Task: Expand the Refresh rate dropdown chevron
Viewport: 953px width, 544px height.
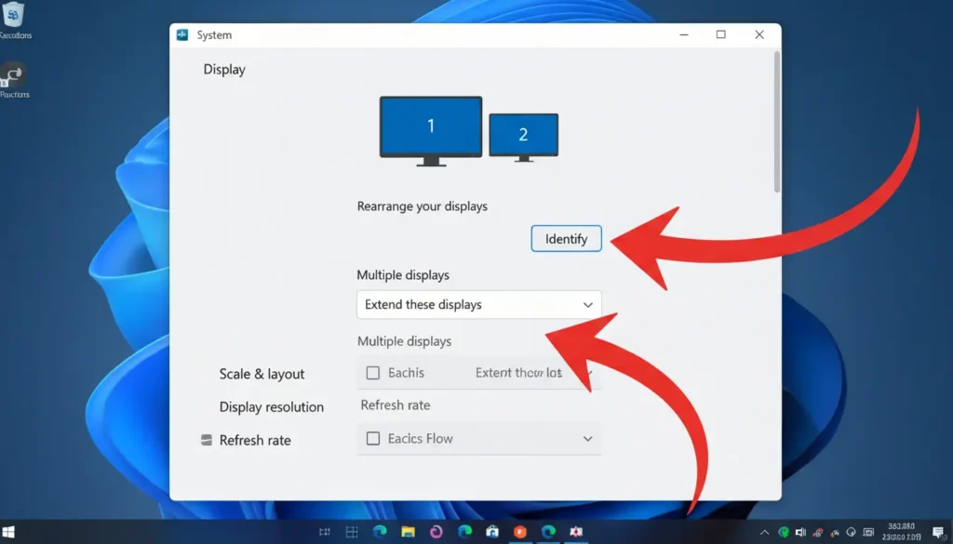Action: [587, 438]
